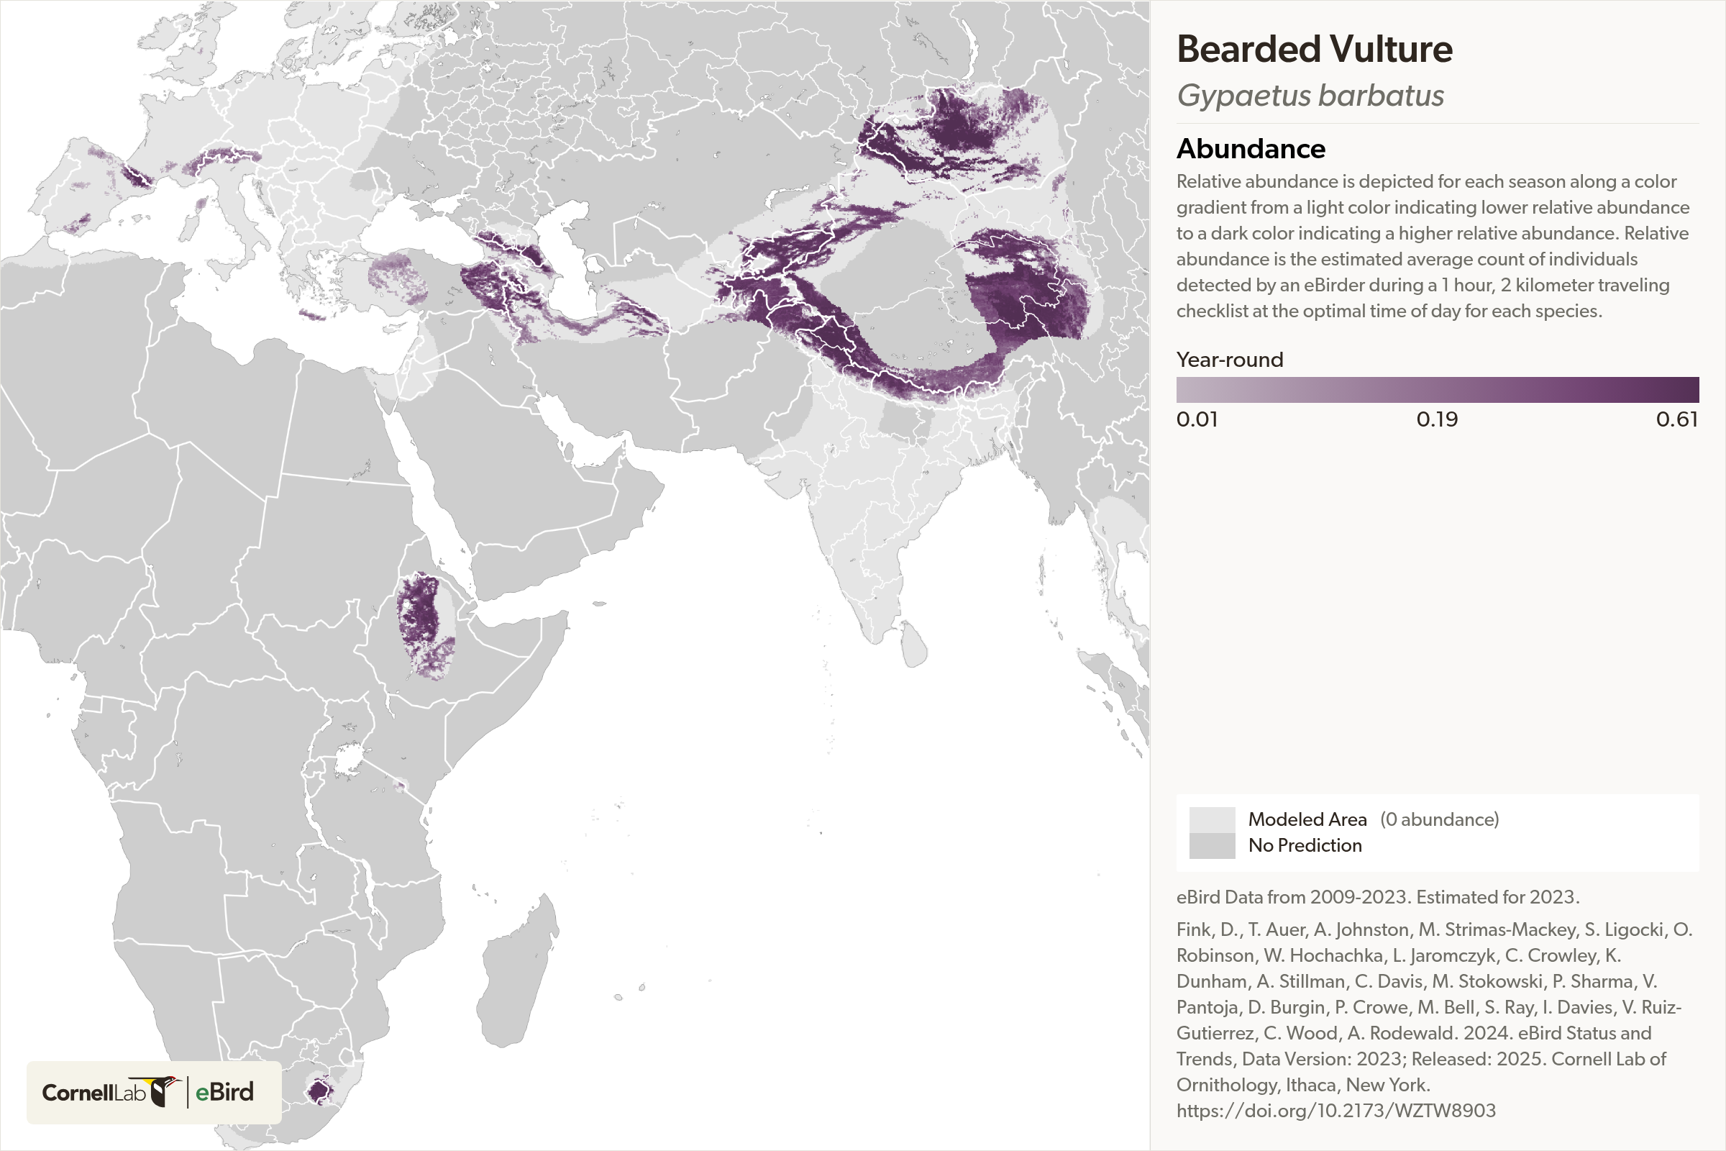Screen dimensions: 1726x1151
Task: Click the Bearded Vulture title
Action: point(1315,49)
